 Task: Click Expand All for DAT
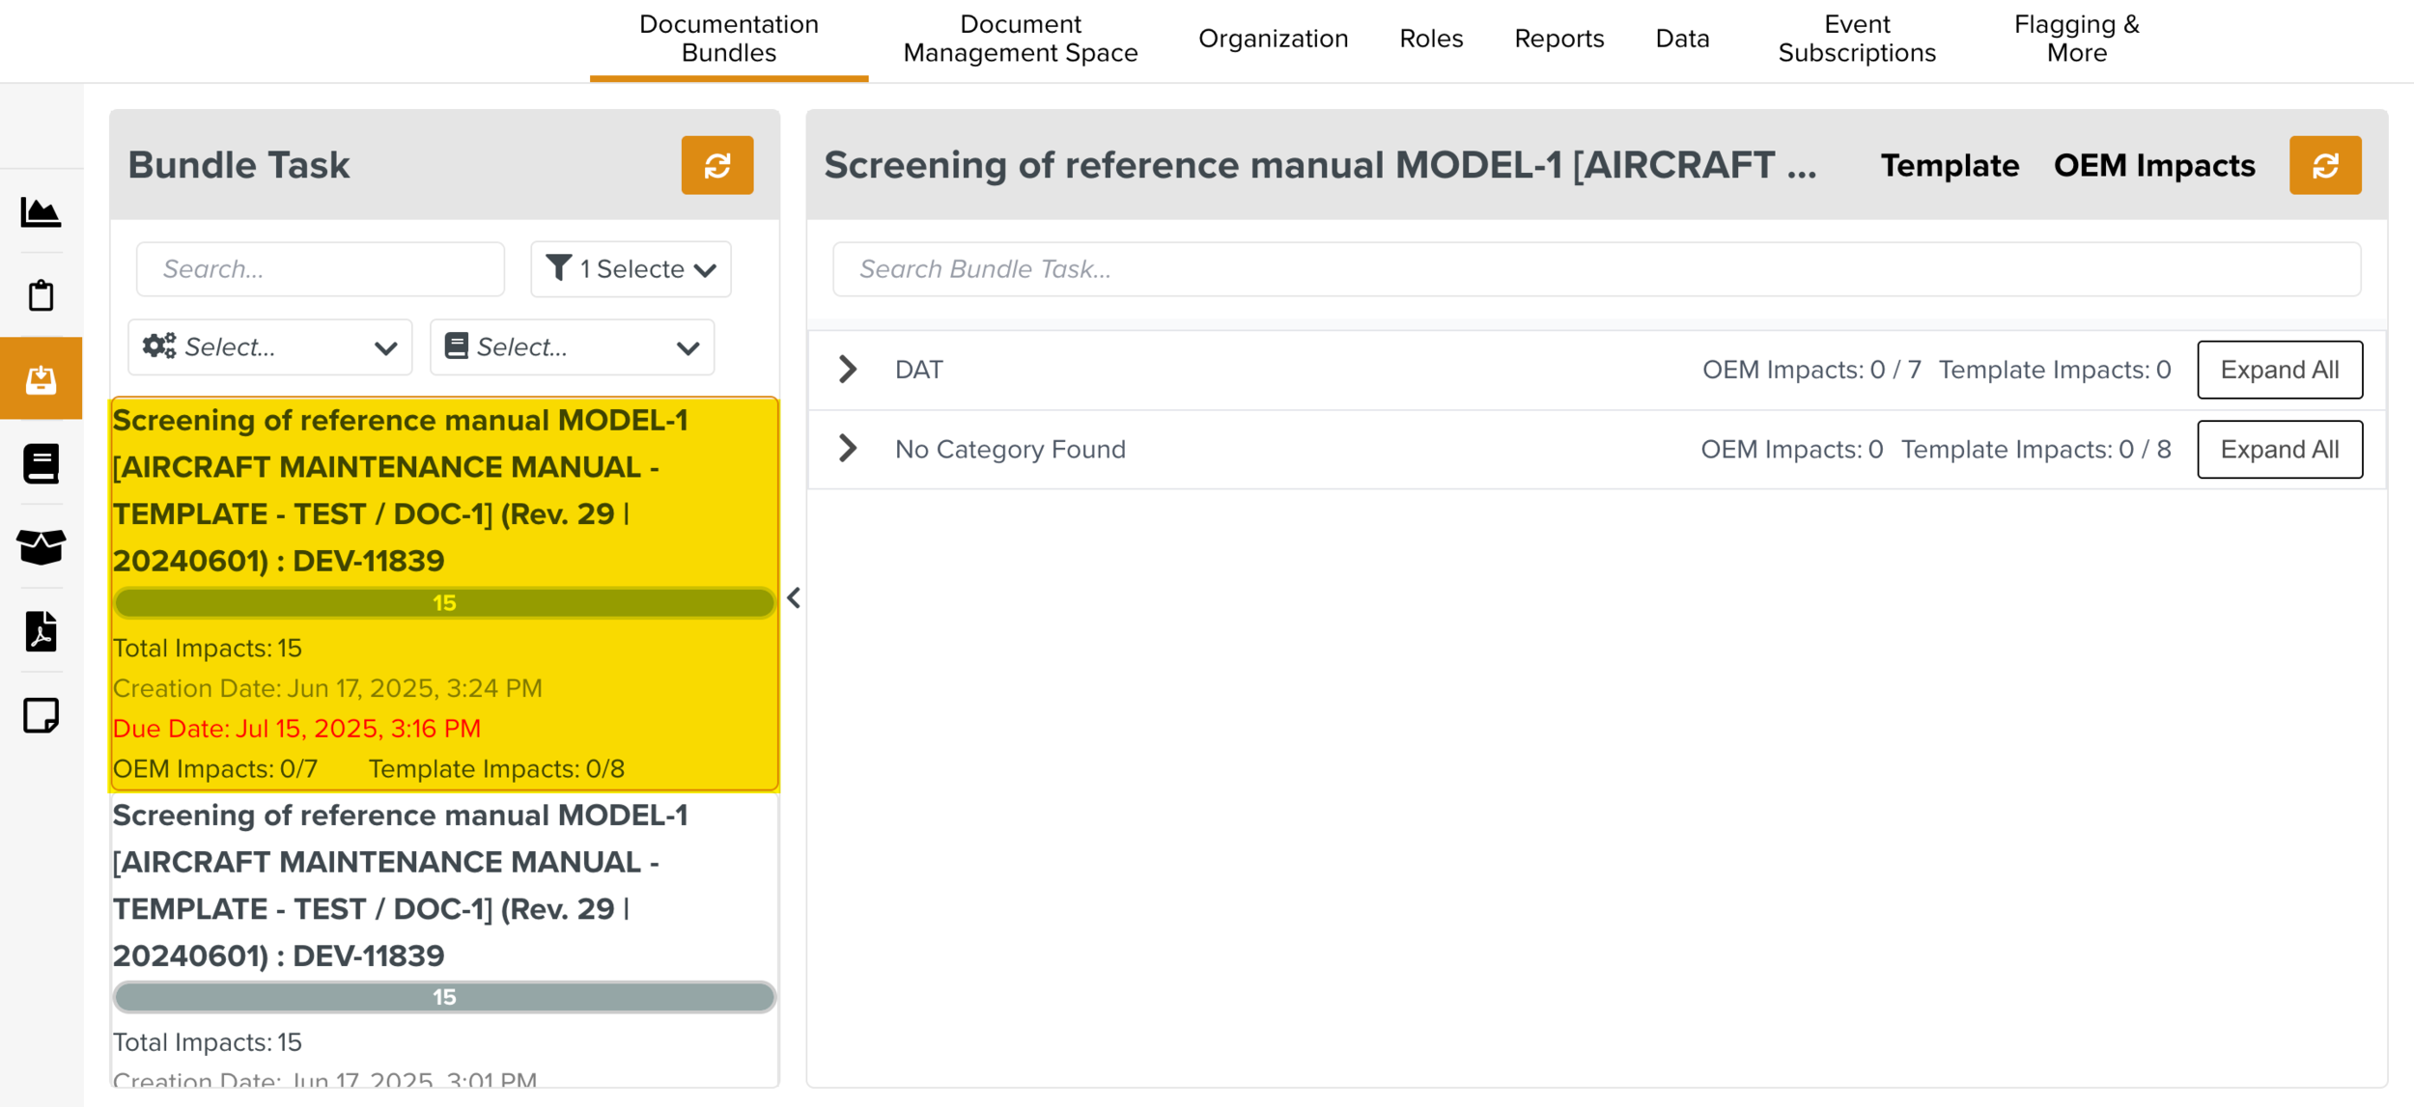click(2279, 370)
